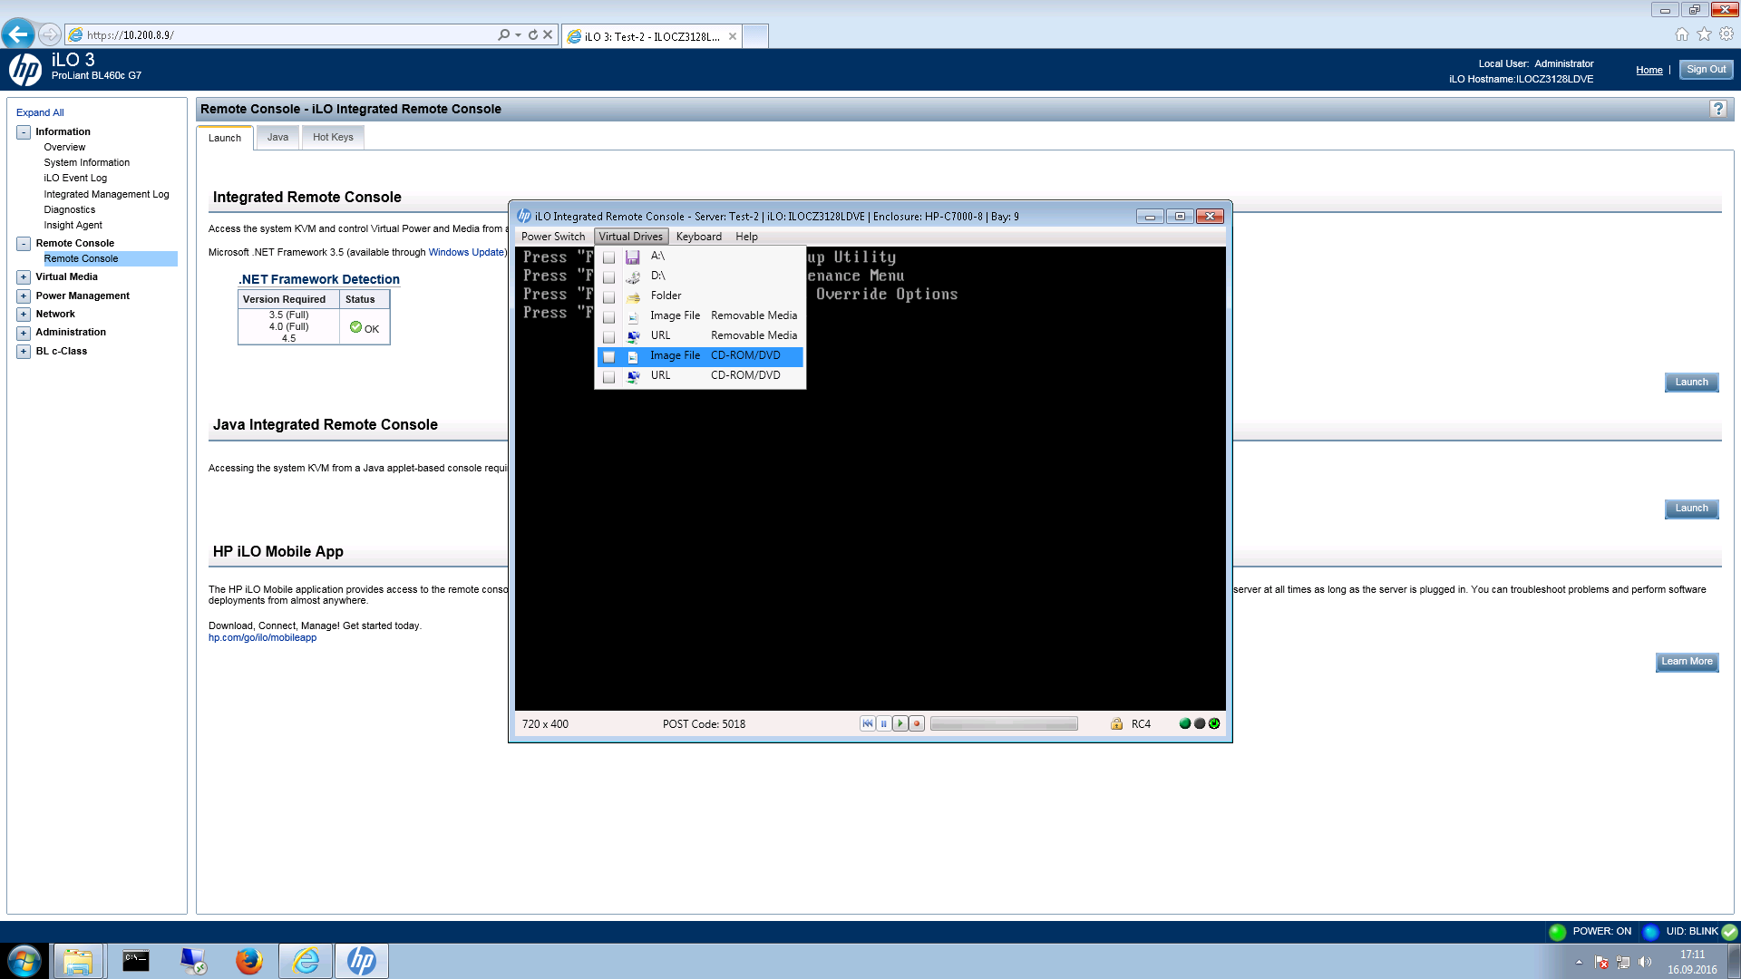1741x979 pixels.
Task: Open HP app in taskbar
Action: [x=362, y=961]
